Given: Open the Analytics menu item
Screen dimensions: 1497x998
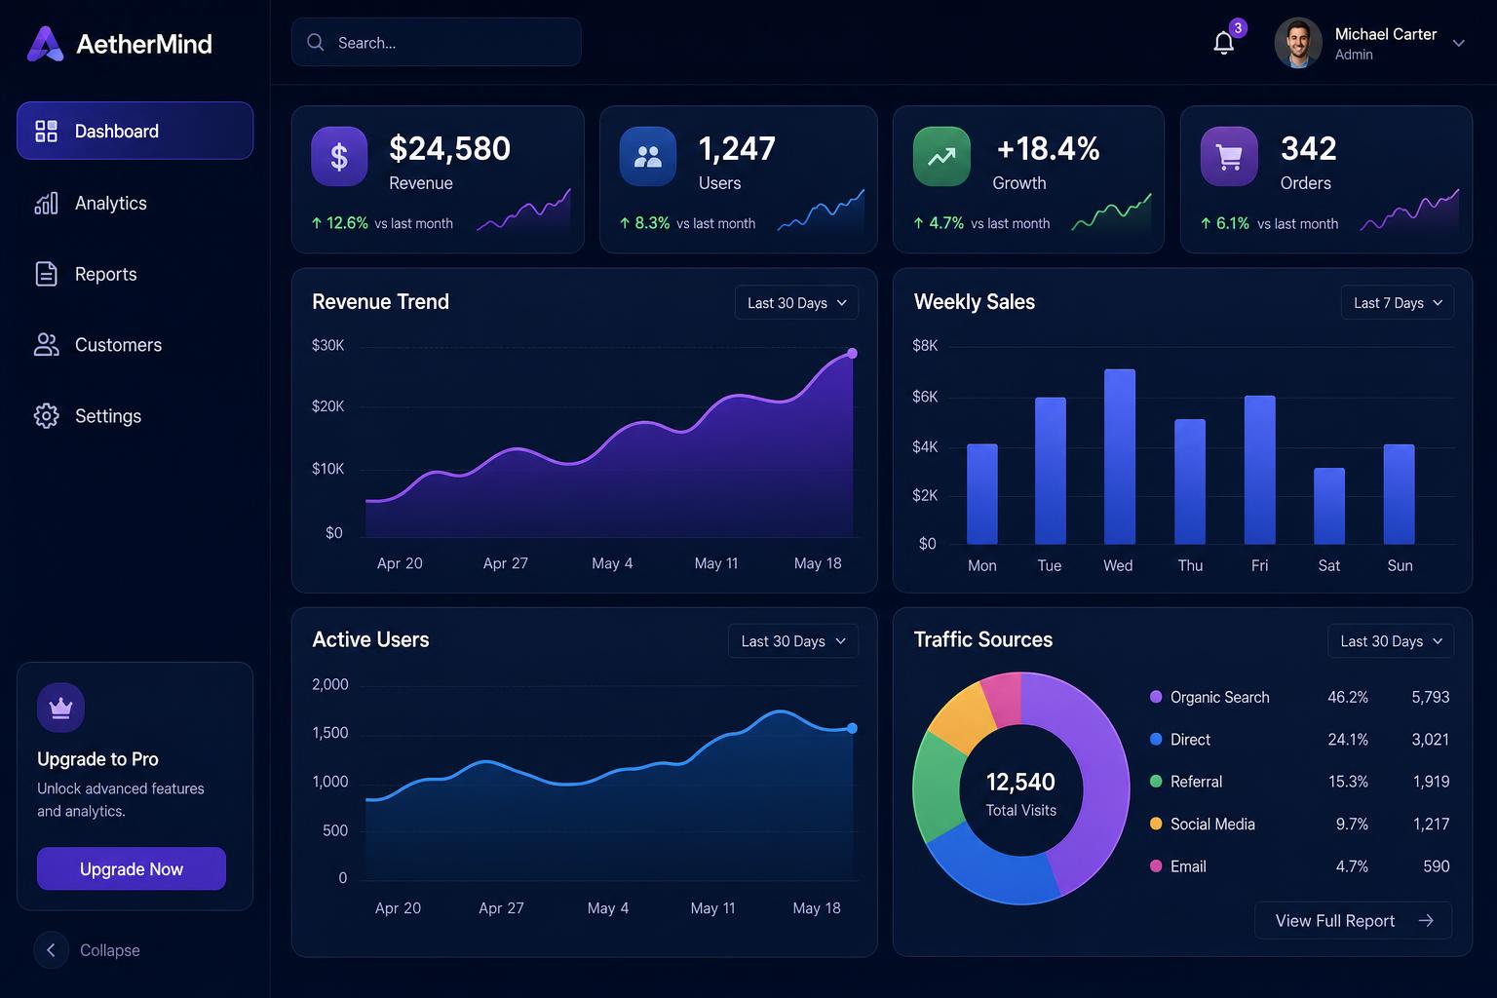Looking at the screenshot, I should point(134,203).
